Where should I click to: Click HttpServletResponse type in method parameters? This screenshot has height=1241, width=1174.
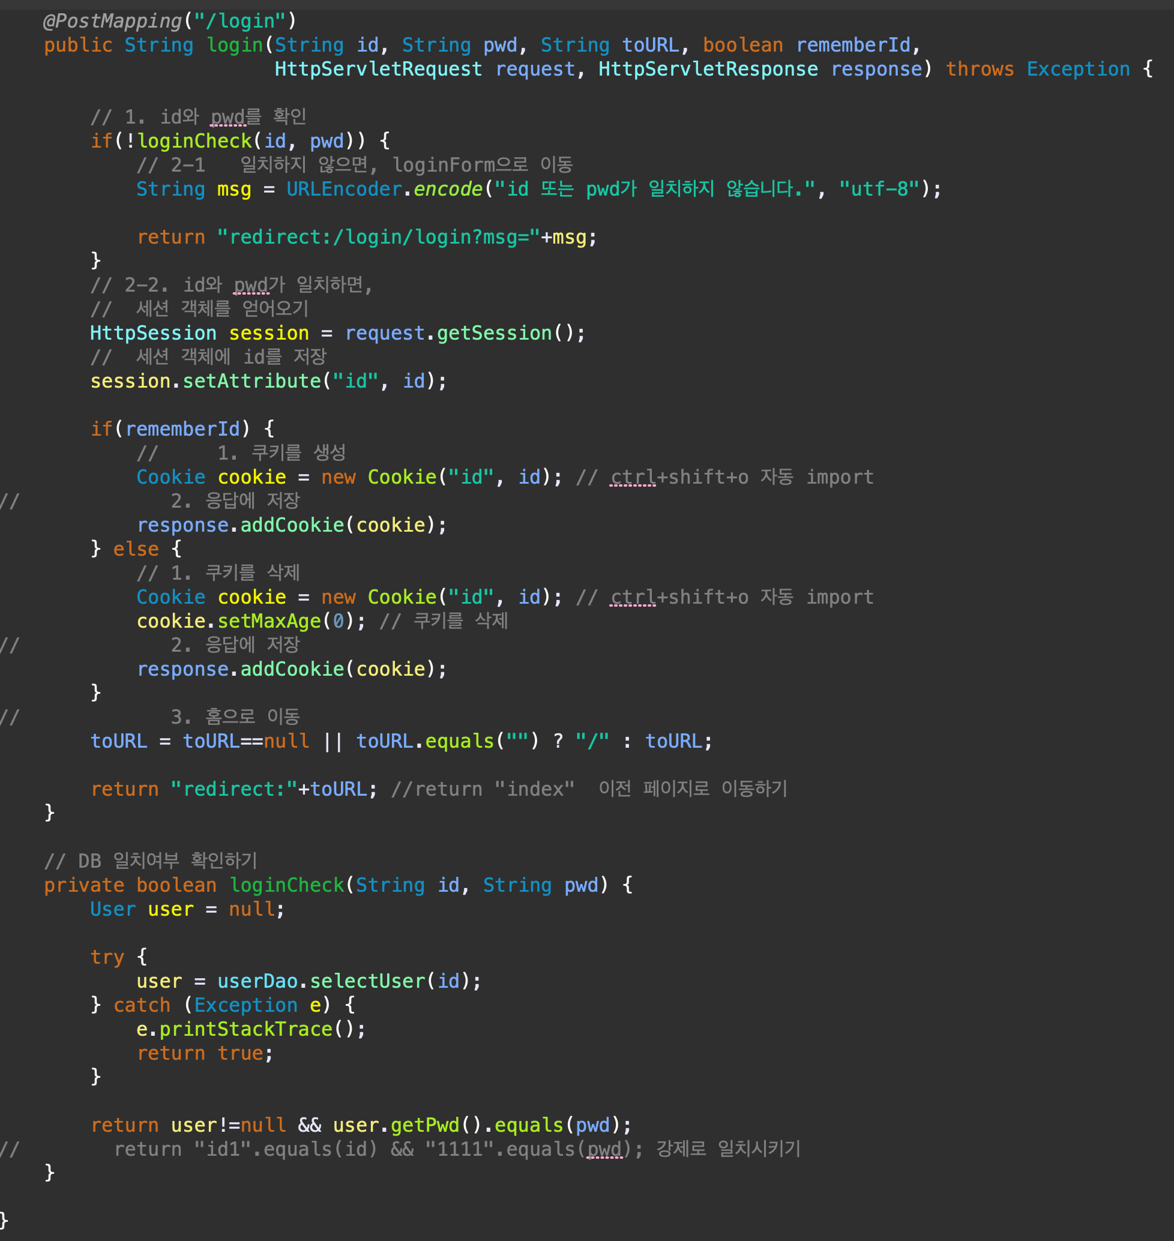click(x=707, y=69)
